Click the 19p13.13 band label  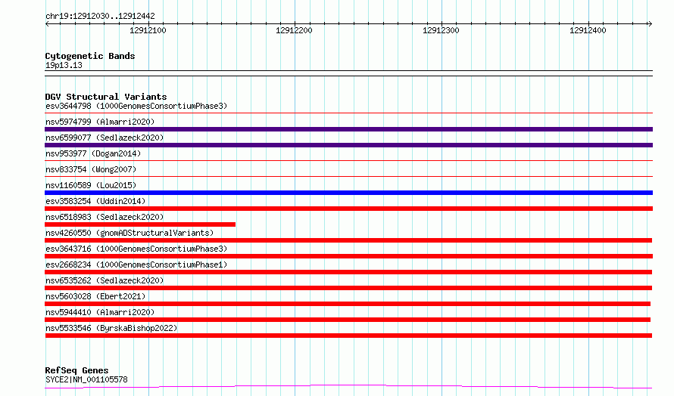click(64, 65)
